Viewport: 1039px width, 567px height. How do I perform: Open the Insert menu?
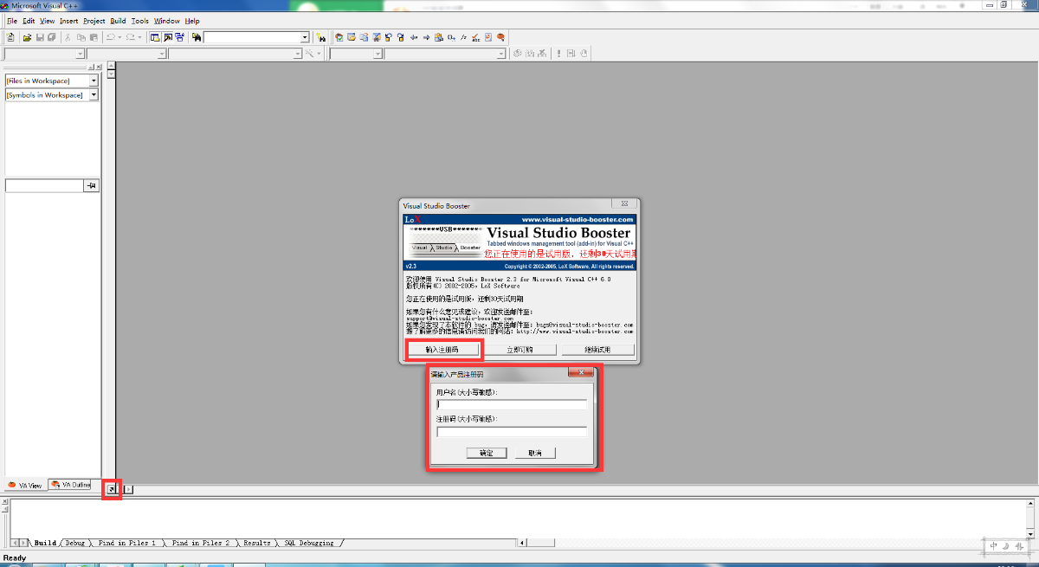tap(68, 21)
